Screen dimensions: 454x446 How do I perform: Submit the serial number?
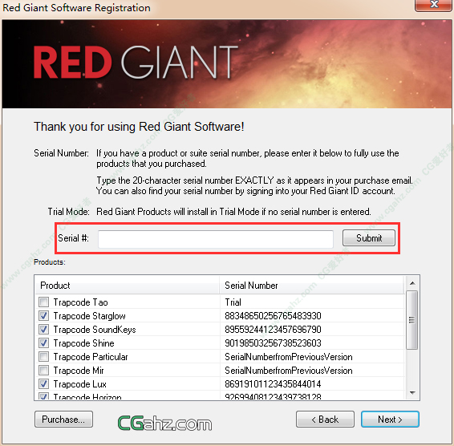pyautogui.click(x=369, y=238)
